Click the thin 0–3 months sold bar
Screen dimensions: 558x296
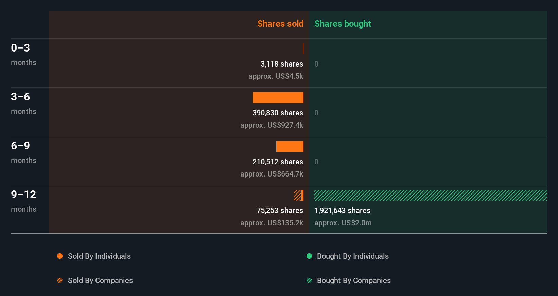303,49
